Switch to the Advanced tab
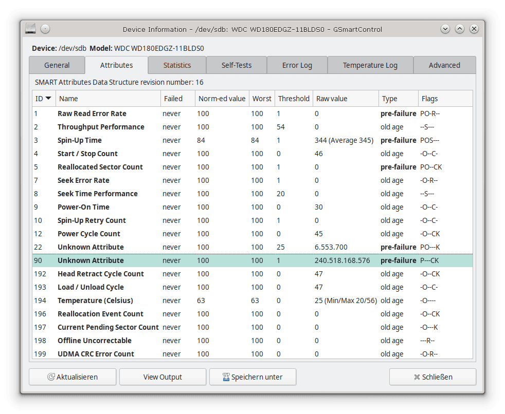The image size is (505, 414). coord(444,65)
